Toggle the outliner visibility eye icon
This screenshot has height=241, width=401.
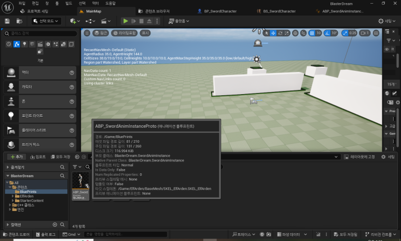pos(386,49)
